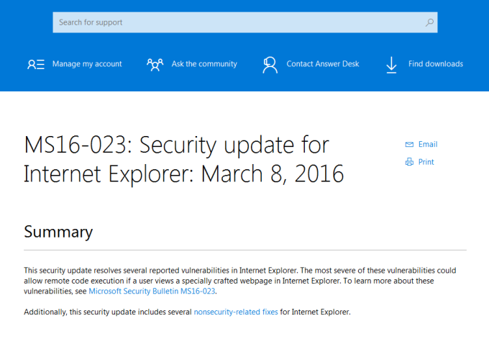Open the Manage my account text link
The height and width of the screenshot is (339, 489).
coord(87,64)
